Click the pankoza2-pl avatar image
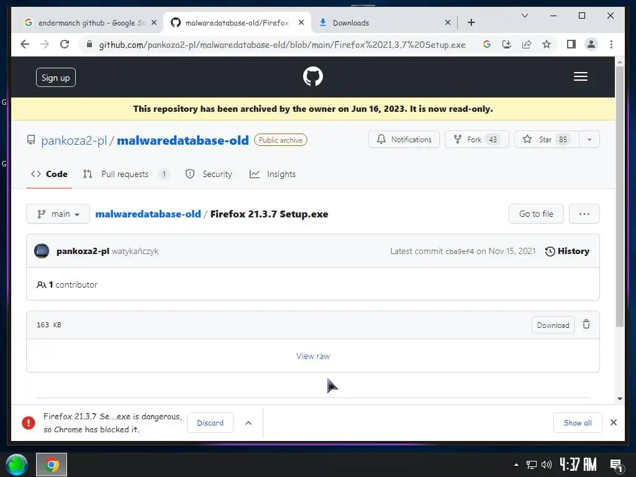This screenshot has width=636, height=477. pos(42,251)
